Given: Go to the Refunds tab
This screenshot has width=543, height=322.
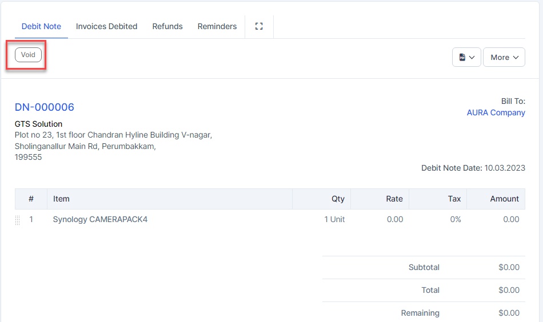Looking at the screenshot, I should [167, 26].
